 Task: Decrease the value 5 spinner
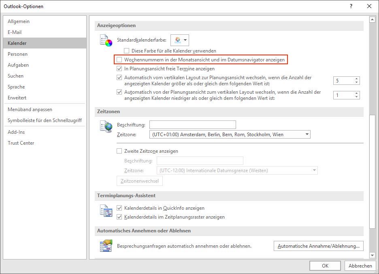pos(356,82)
